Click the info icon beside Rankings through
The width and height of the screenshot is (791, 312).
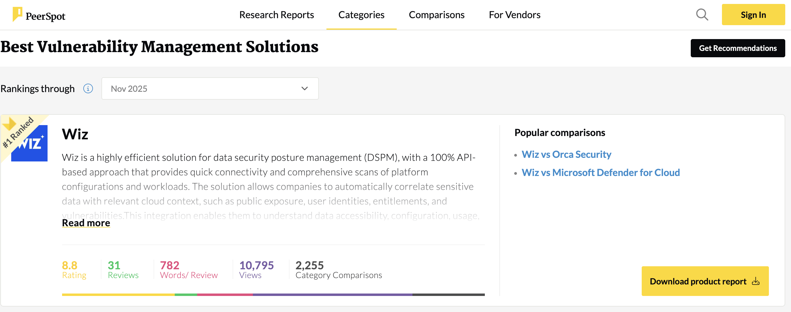[x=88, y=88]
